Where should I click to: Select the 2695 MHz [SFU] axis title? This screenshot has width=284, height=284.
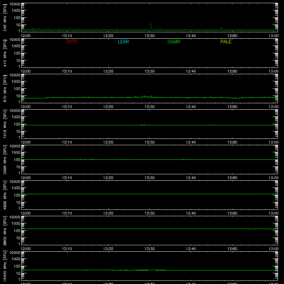[5, 160]
